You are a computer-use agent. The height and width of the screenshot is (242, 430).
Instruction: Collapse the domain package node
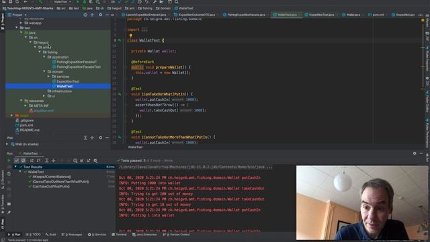pyautogui.click(x=44, y=72)
